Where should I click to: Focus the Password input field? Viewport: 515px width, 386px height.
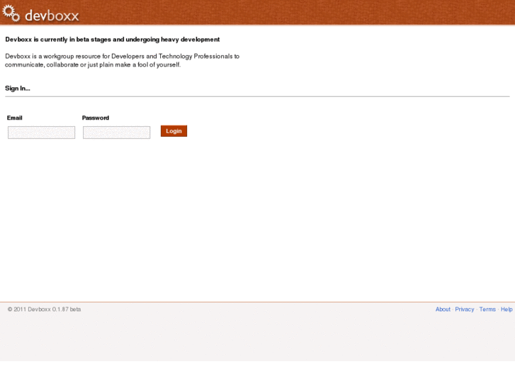pos(117,132)
